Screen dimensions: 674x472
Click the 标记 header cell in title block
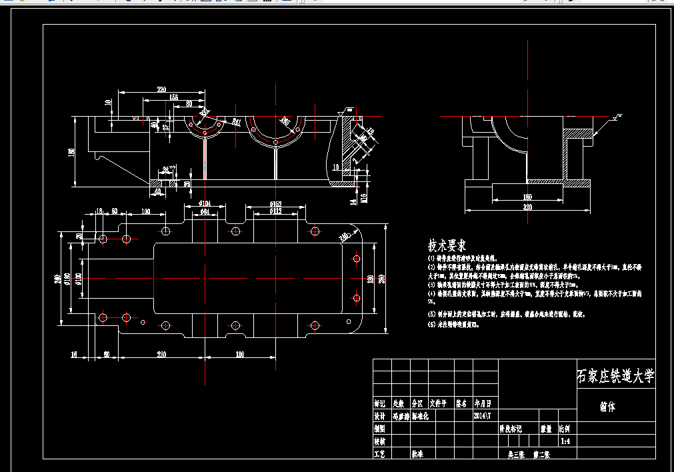(379, 403)
